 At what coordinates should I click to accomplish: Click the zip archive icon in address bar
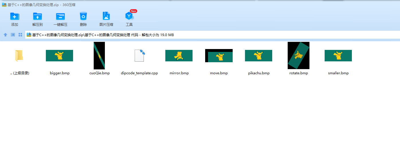[x=29, y=35]
